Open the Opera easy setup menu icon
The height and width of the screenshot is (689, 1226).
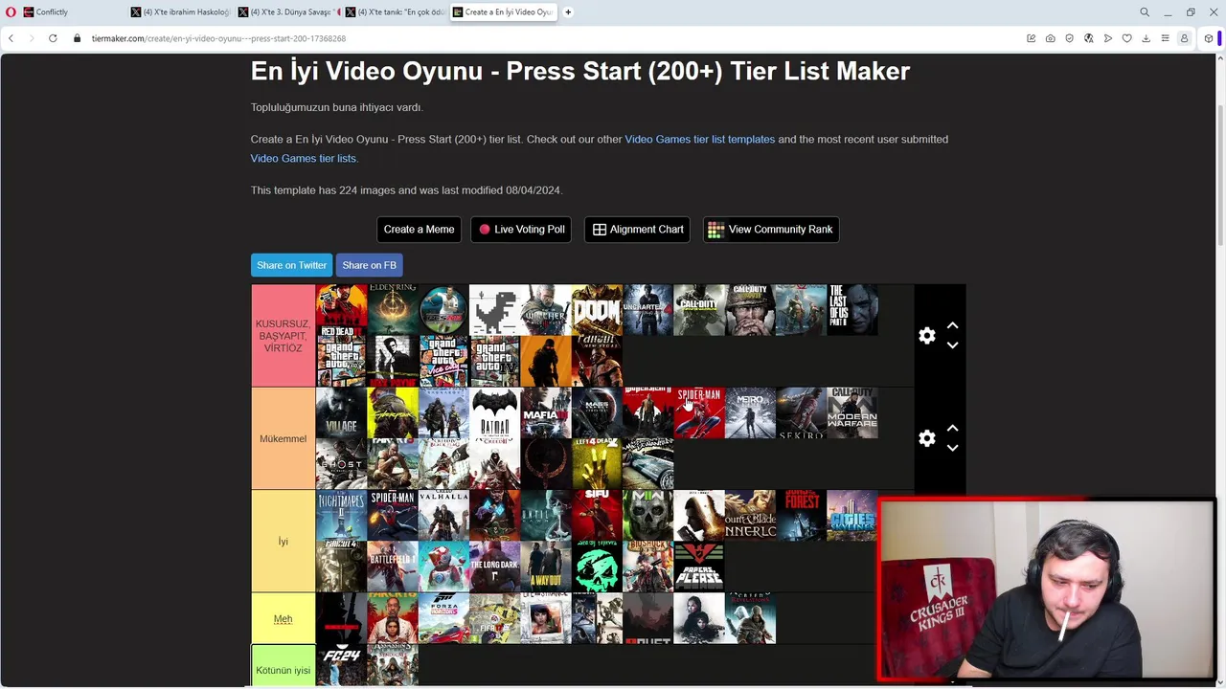pos(1165,38)
